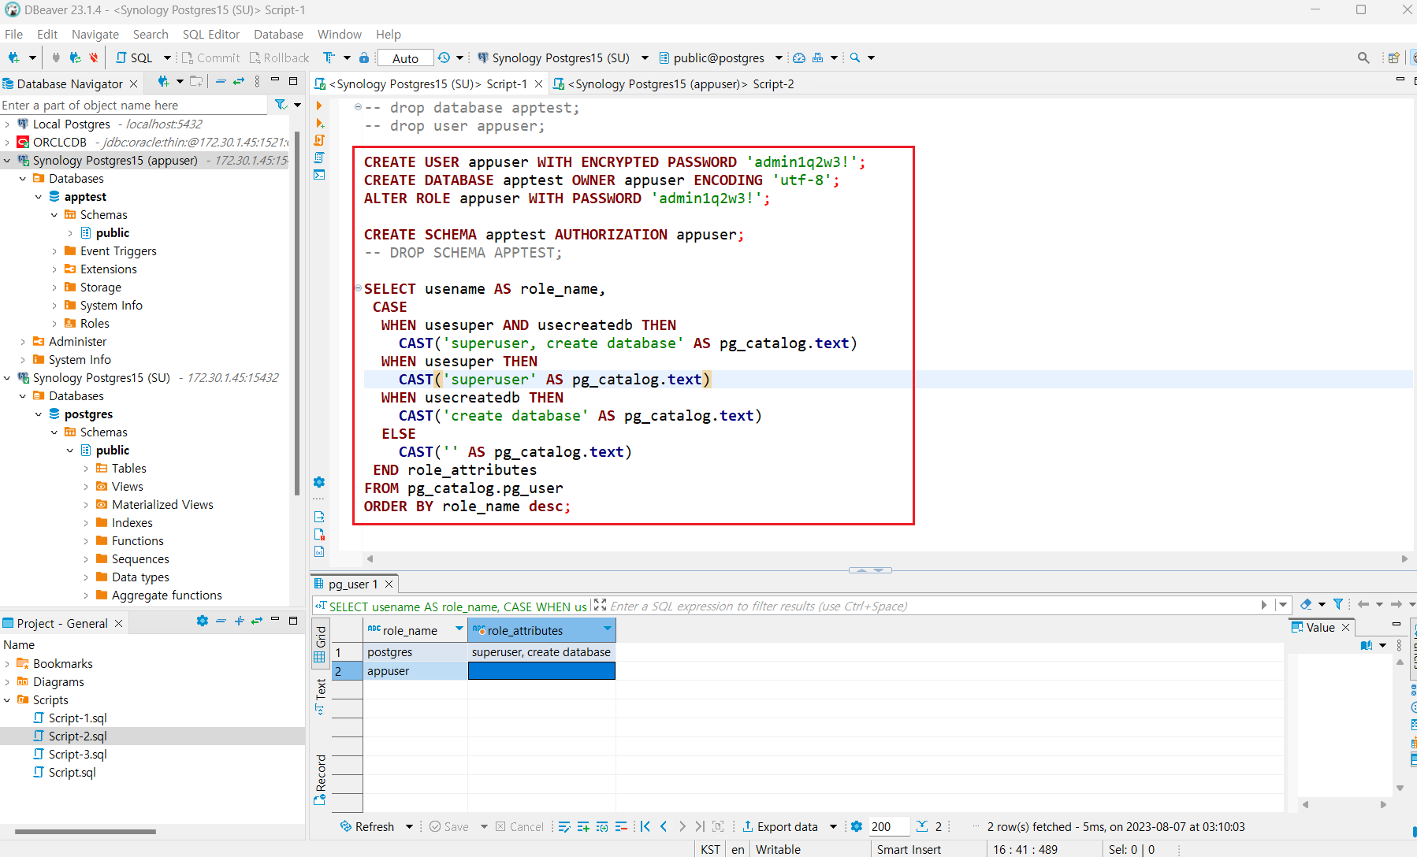Select the Materialized Views folder
1417x857 pixels.
point(162,504)
